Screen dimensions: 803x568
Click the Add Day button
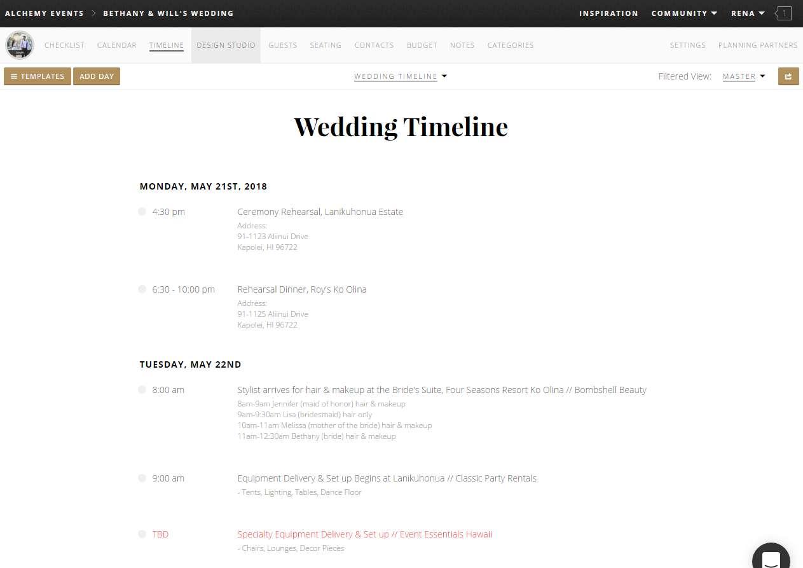click(97, 76)
